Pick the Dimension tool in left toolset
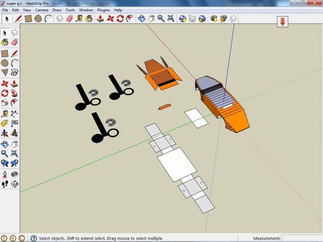The image size is (323, 242). coord(14,113)
